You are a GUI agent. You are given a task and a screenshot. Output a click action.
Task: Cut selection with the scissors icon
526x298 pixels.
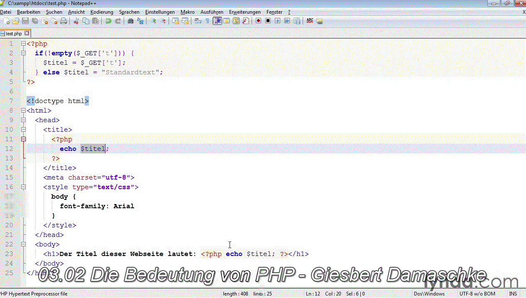(76, 21)
